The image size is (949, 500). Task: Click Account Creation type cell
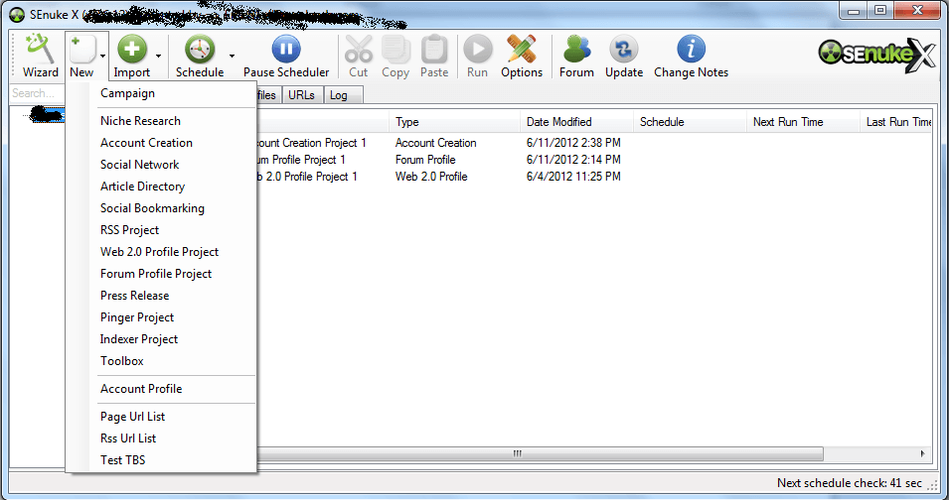click(x=436, y=143)
